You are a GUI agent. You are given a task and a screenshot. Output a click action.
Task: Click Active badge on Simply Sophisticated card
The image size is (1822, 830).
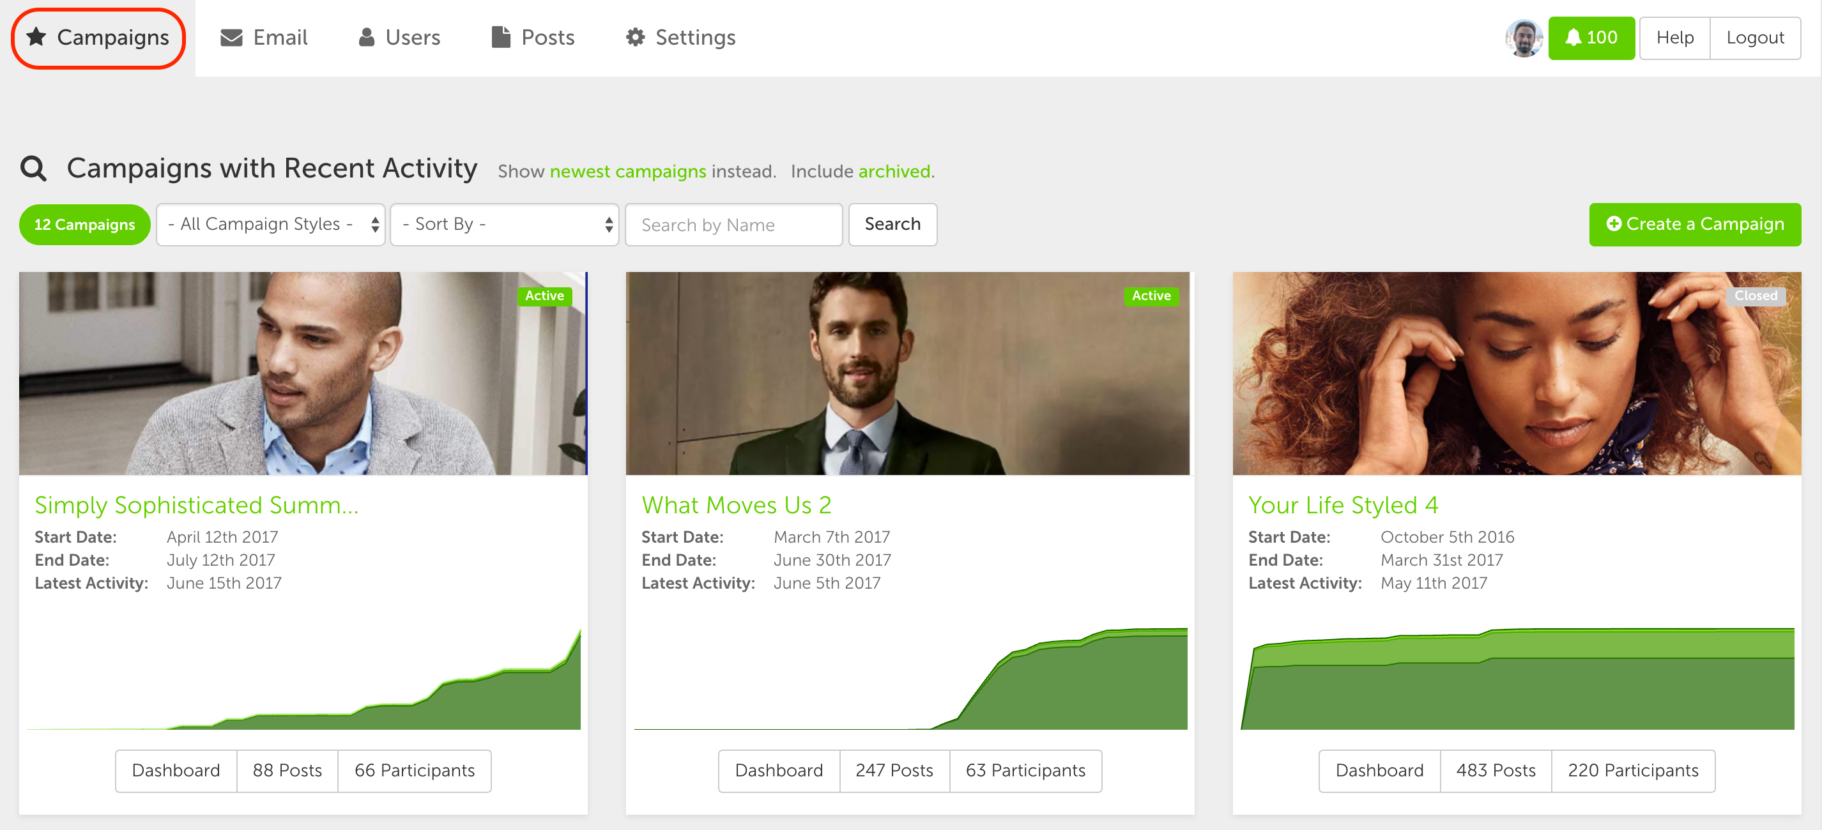[544, 296]
